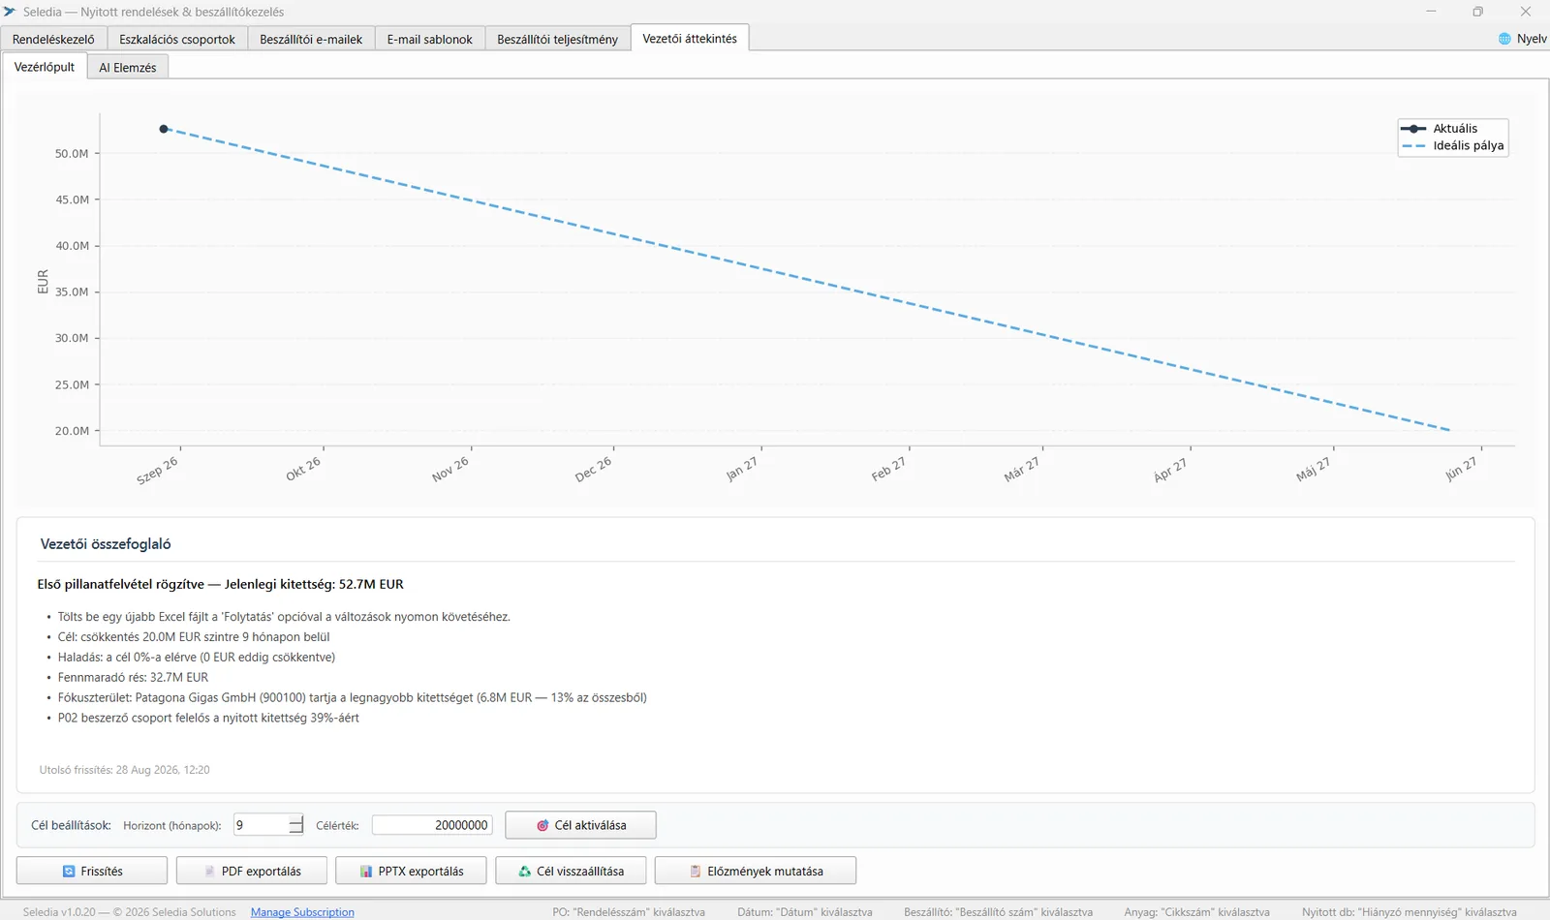Click the Beszállító: "Beszállító szám" status entry

click(998, 912)
